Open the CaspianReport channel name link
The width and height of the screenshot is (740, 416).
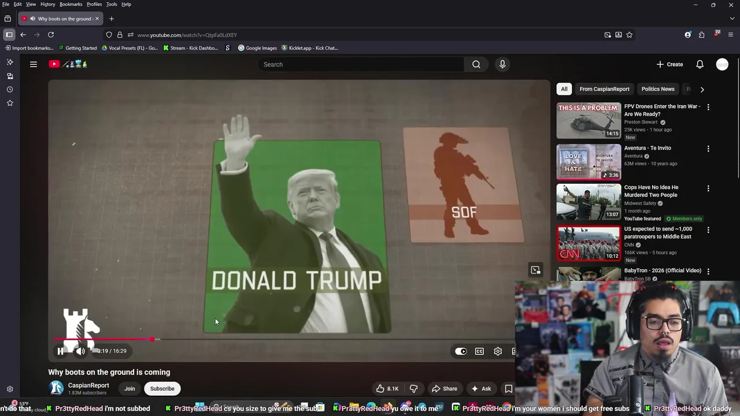point(88,385)
